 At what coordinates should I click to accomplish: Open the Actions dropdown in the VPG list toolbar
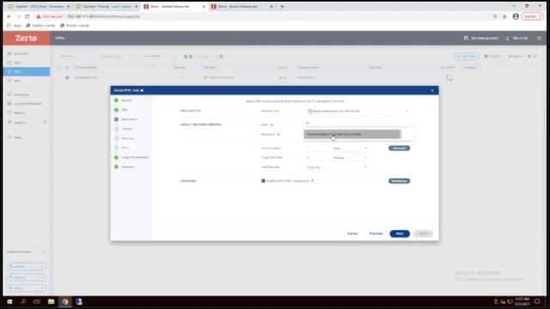[x=494, y=57]
